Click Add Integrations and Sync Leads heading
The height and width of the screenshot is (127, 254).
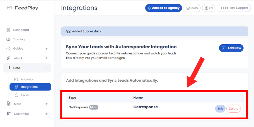tap(112, 80)
